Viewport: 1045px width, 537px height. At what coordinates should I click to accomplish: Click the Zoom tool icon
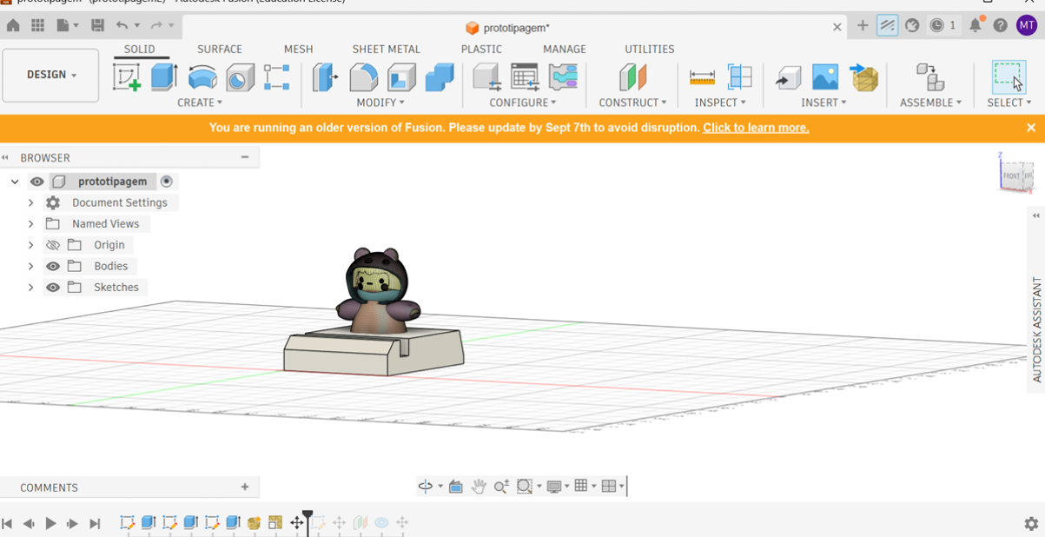tap(501, 487)
